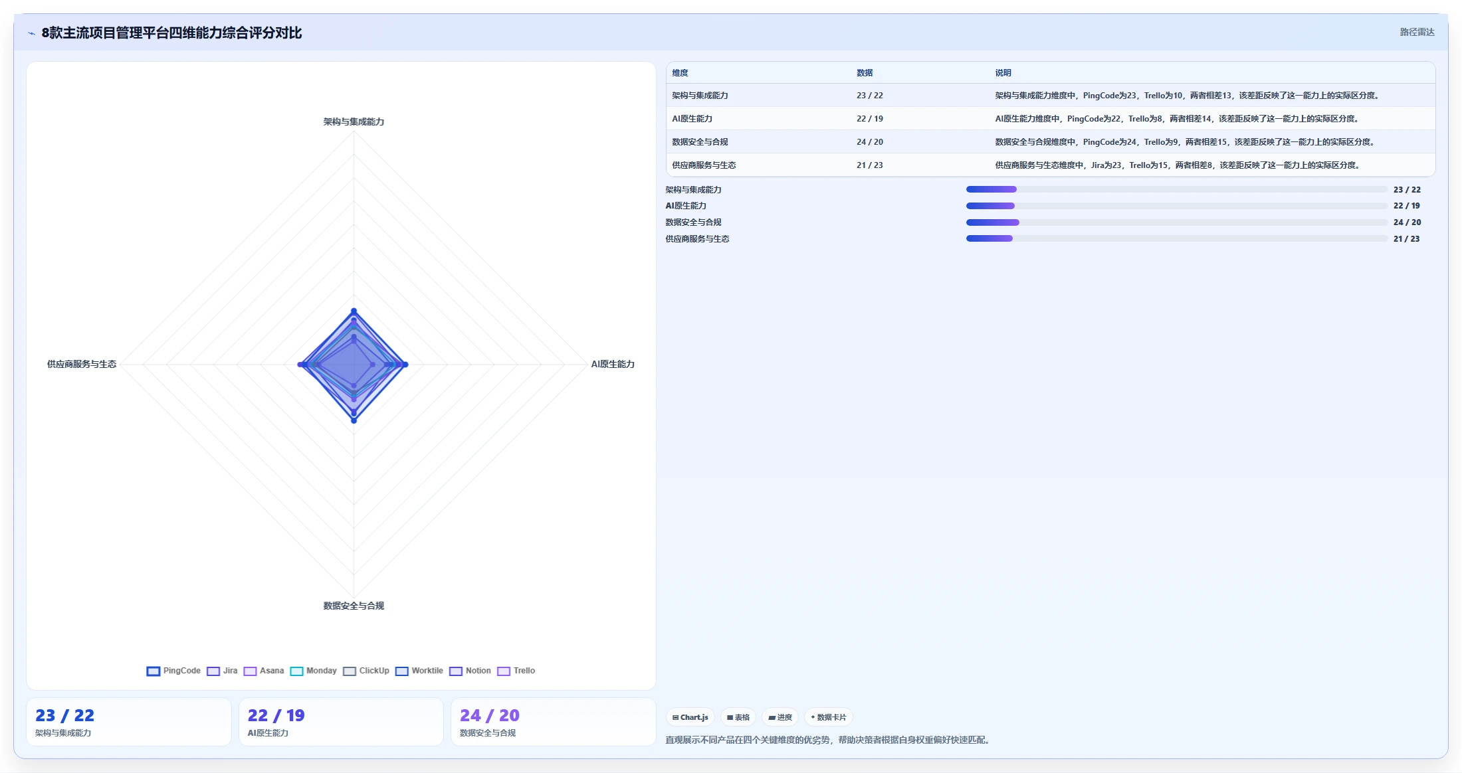Open the 23 / 22 架构与集成能力 data card
This screenshot has width=1462, height=773.
coord(128,722)
